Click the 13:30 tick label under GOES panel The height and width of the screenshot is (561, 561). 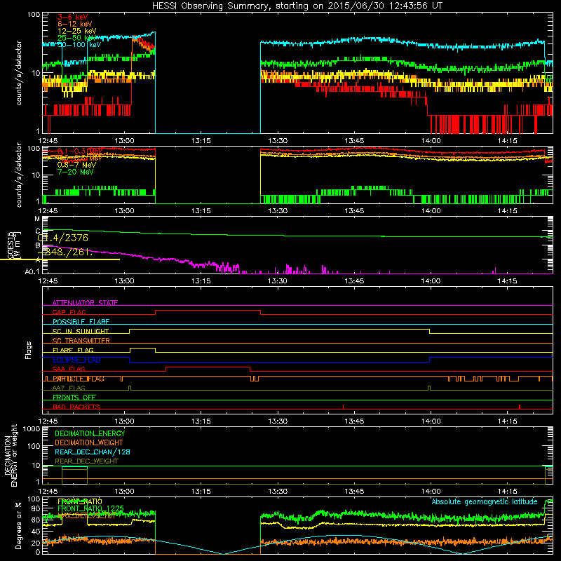click(277, 281)
